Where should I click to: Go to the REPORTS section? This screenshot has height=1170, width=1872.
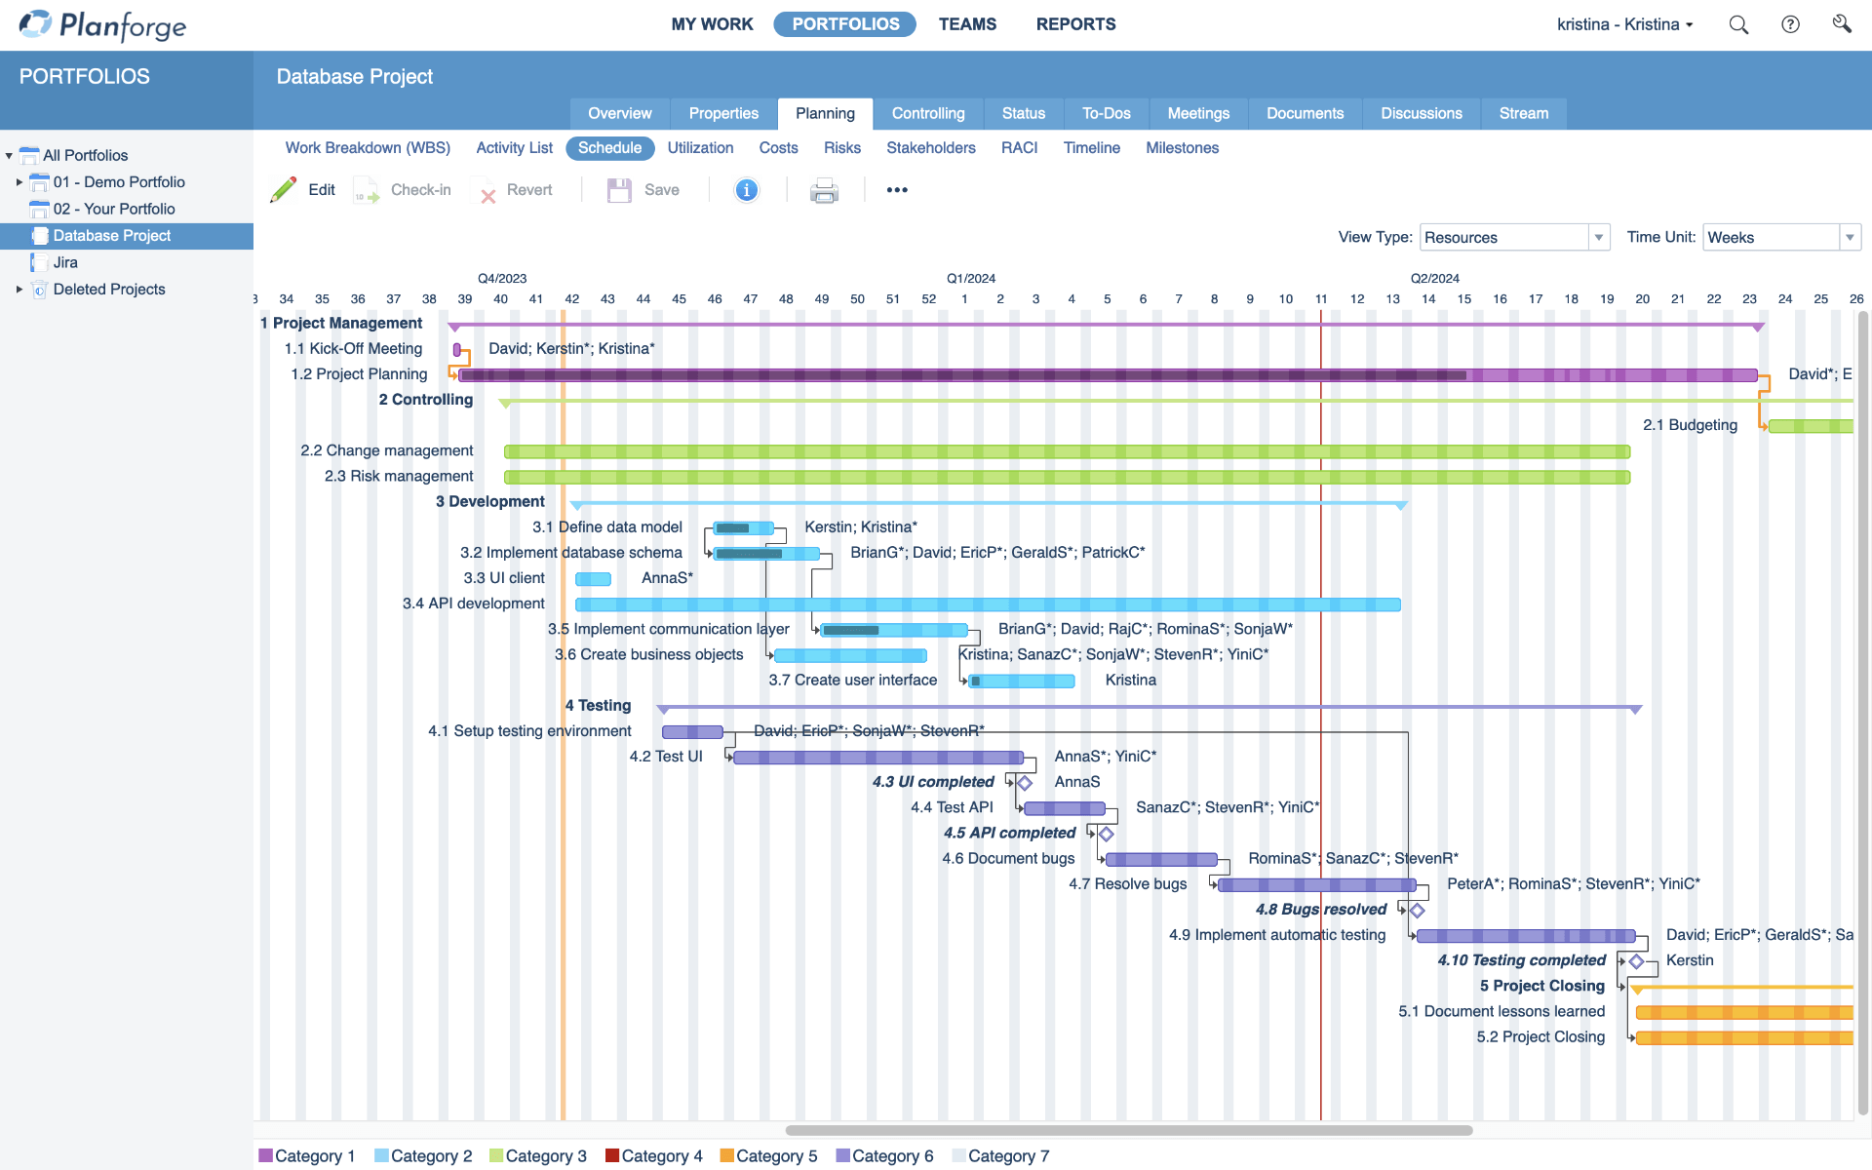pos(1075,24)
